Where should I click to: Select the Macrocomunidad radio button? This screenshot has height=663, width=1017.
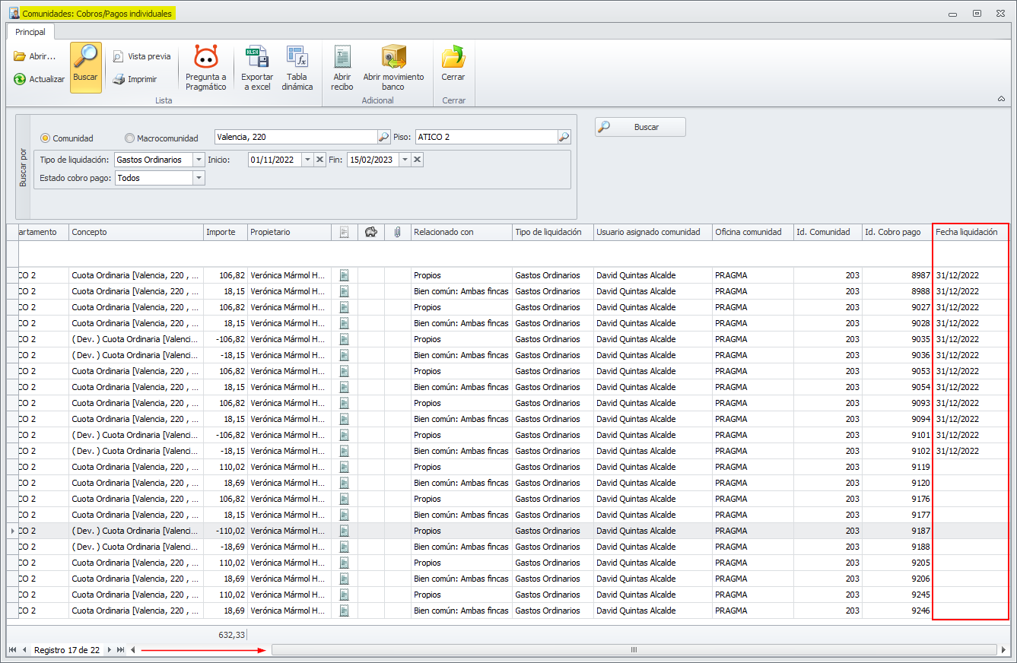(130, 138)
